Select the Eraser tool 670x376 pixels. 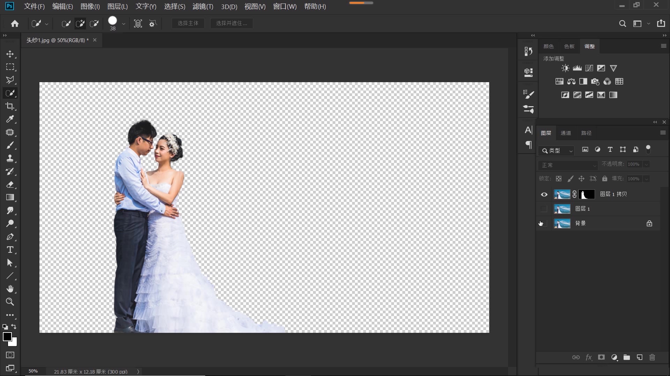point(10,185)
